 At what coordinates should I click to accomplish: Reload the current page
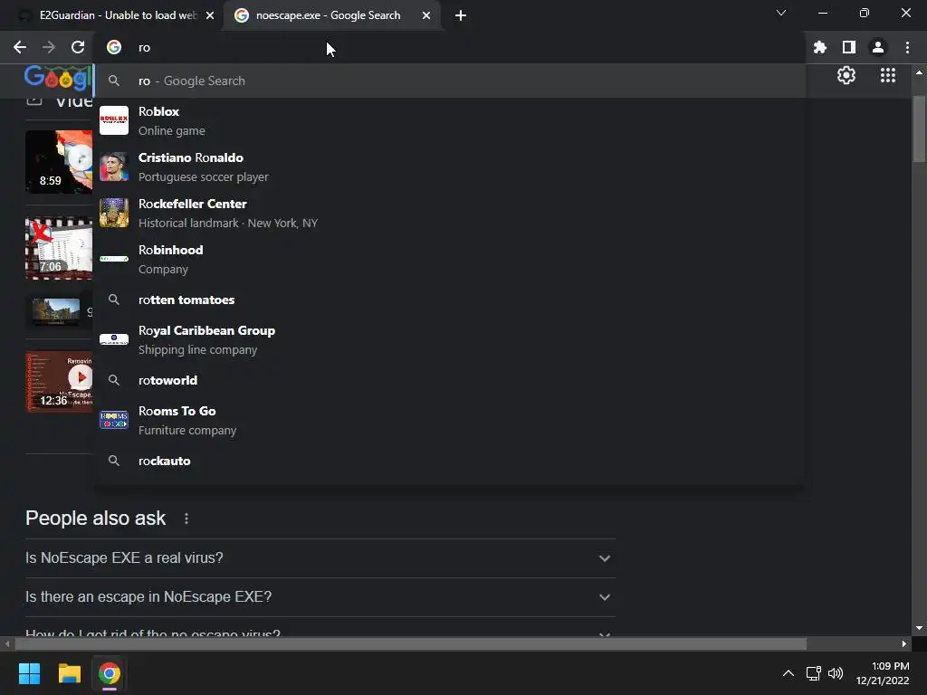coord(78,47)
